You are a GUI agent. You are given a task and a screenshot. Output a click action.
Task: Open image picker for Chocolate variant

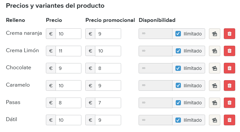[x=214, y=68]
